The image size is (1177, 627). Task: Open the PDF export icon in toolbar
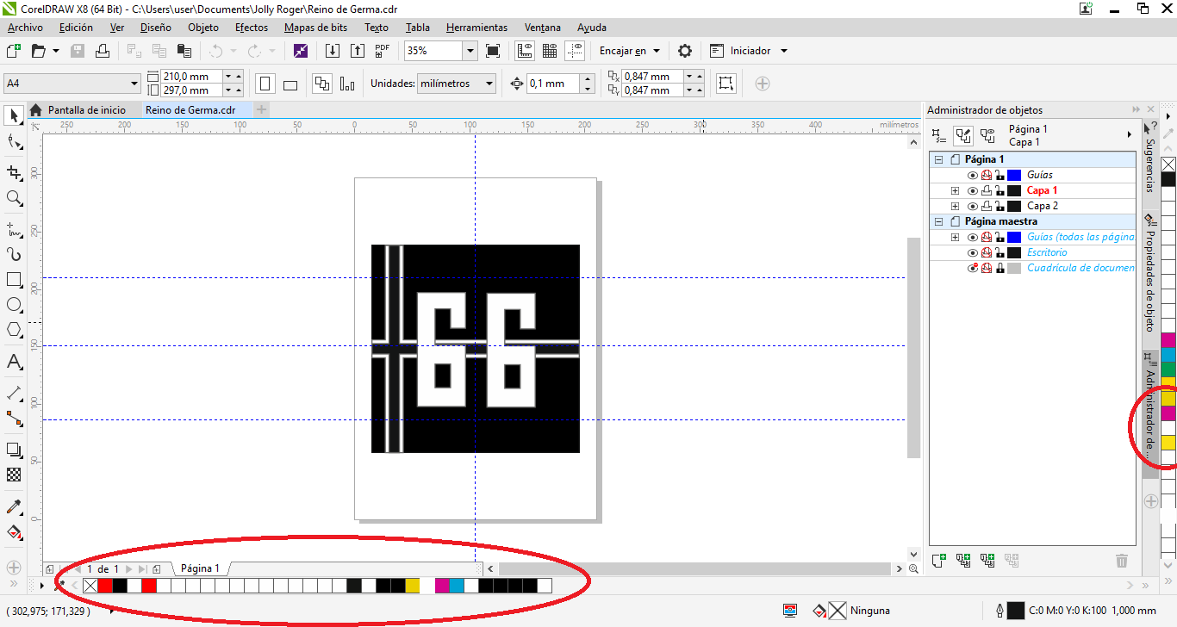tap(382, 50)
